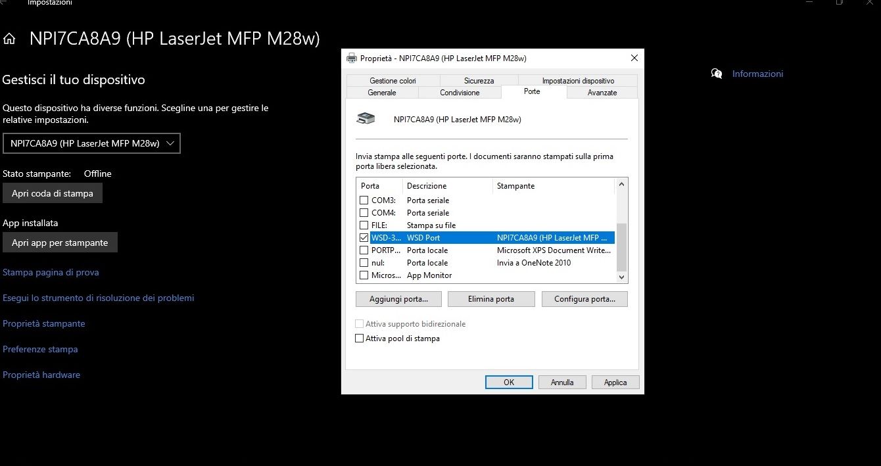Click the port list scroll-down arrow

click(x=621, y=277)
